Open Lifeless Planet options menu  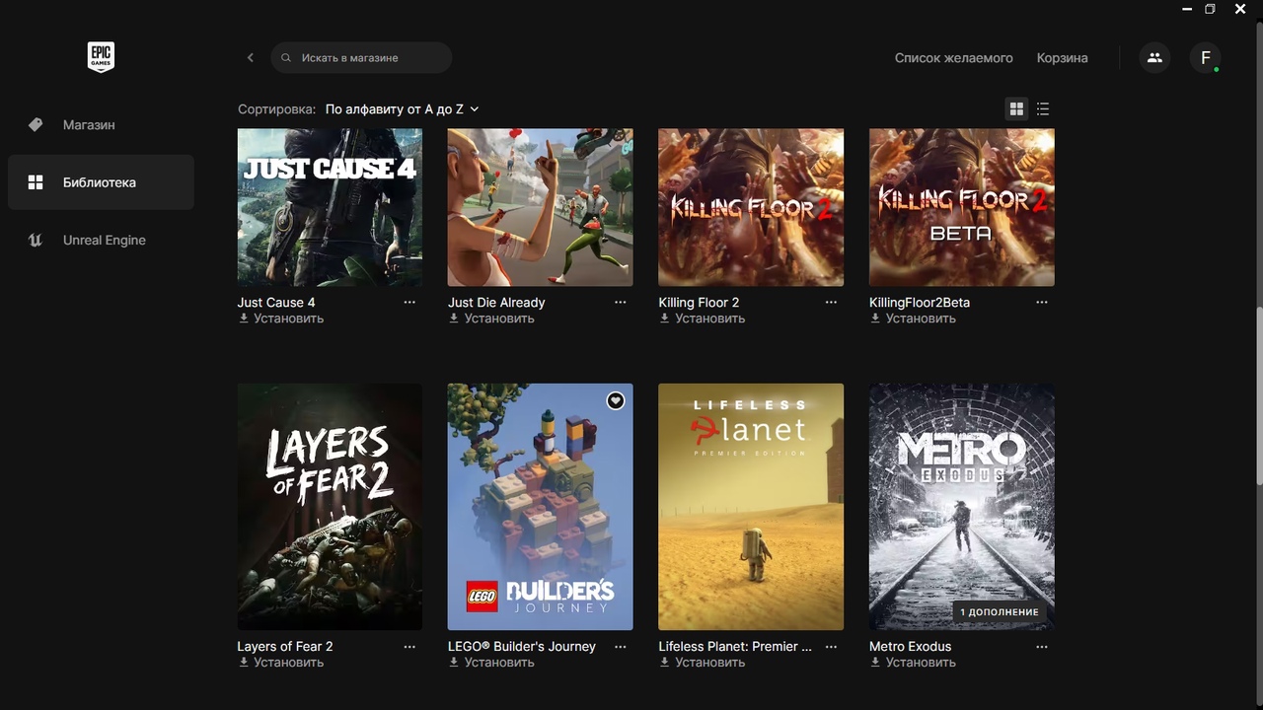pos(831,647)
